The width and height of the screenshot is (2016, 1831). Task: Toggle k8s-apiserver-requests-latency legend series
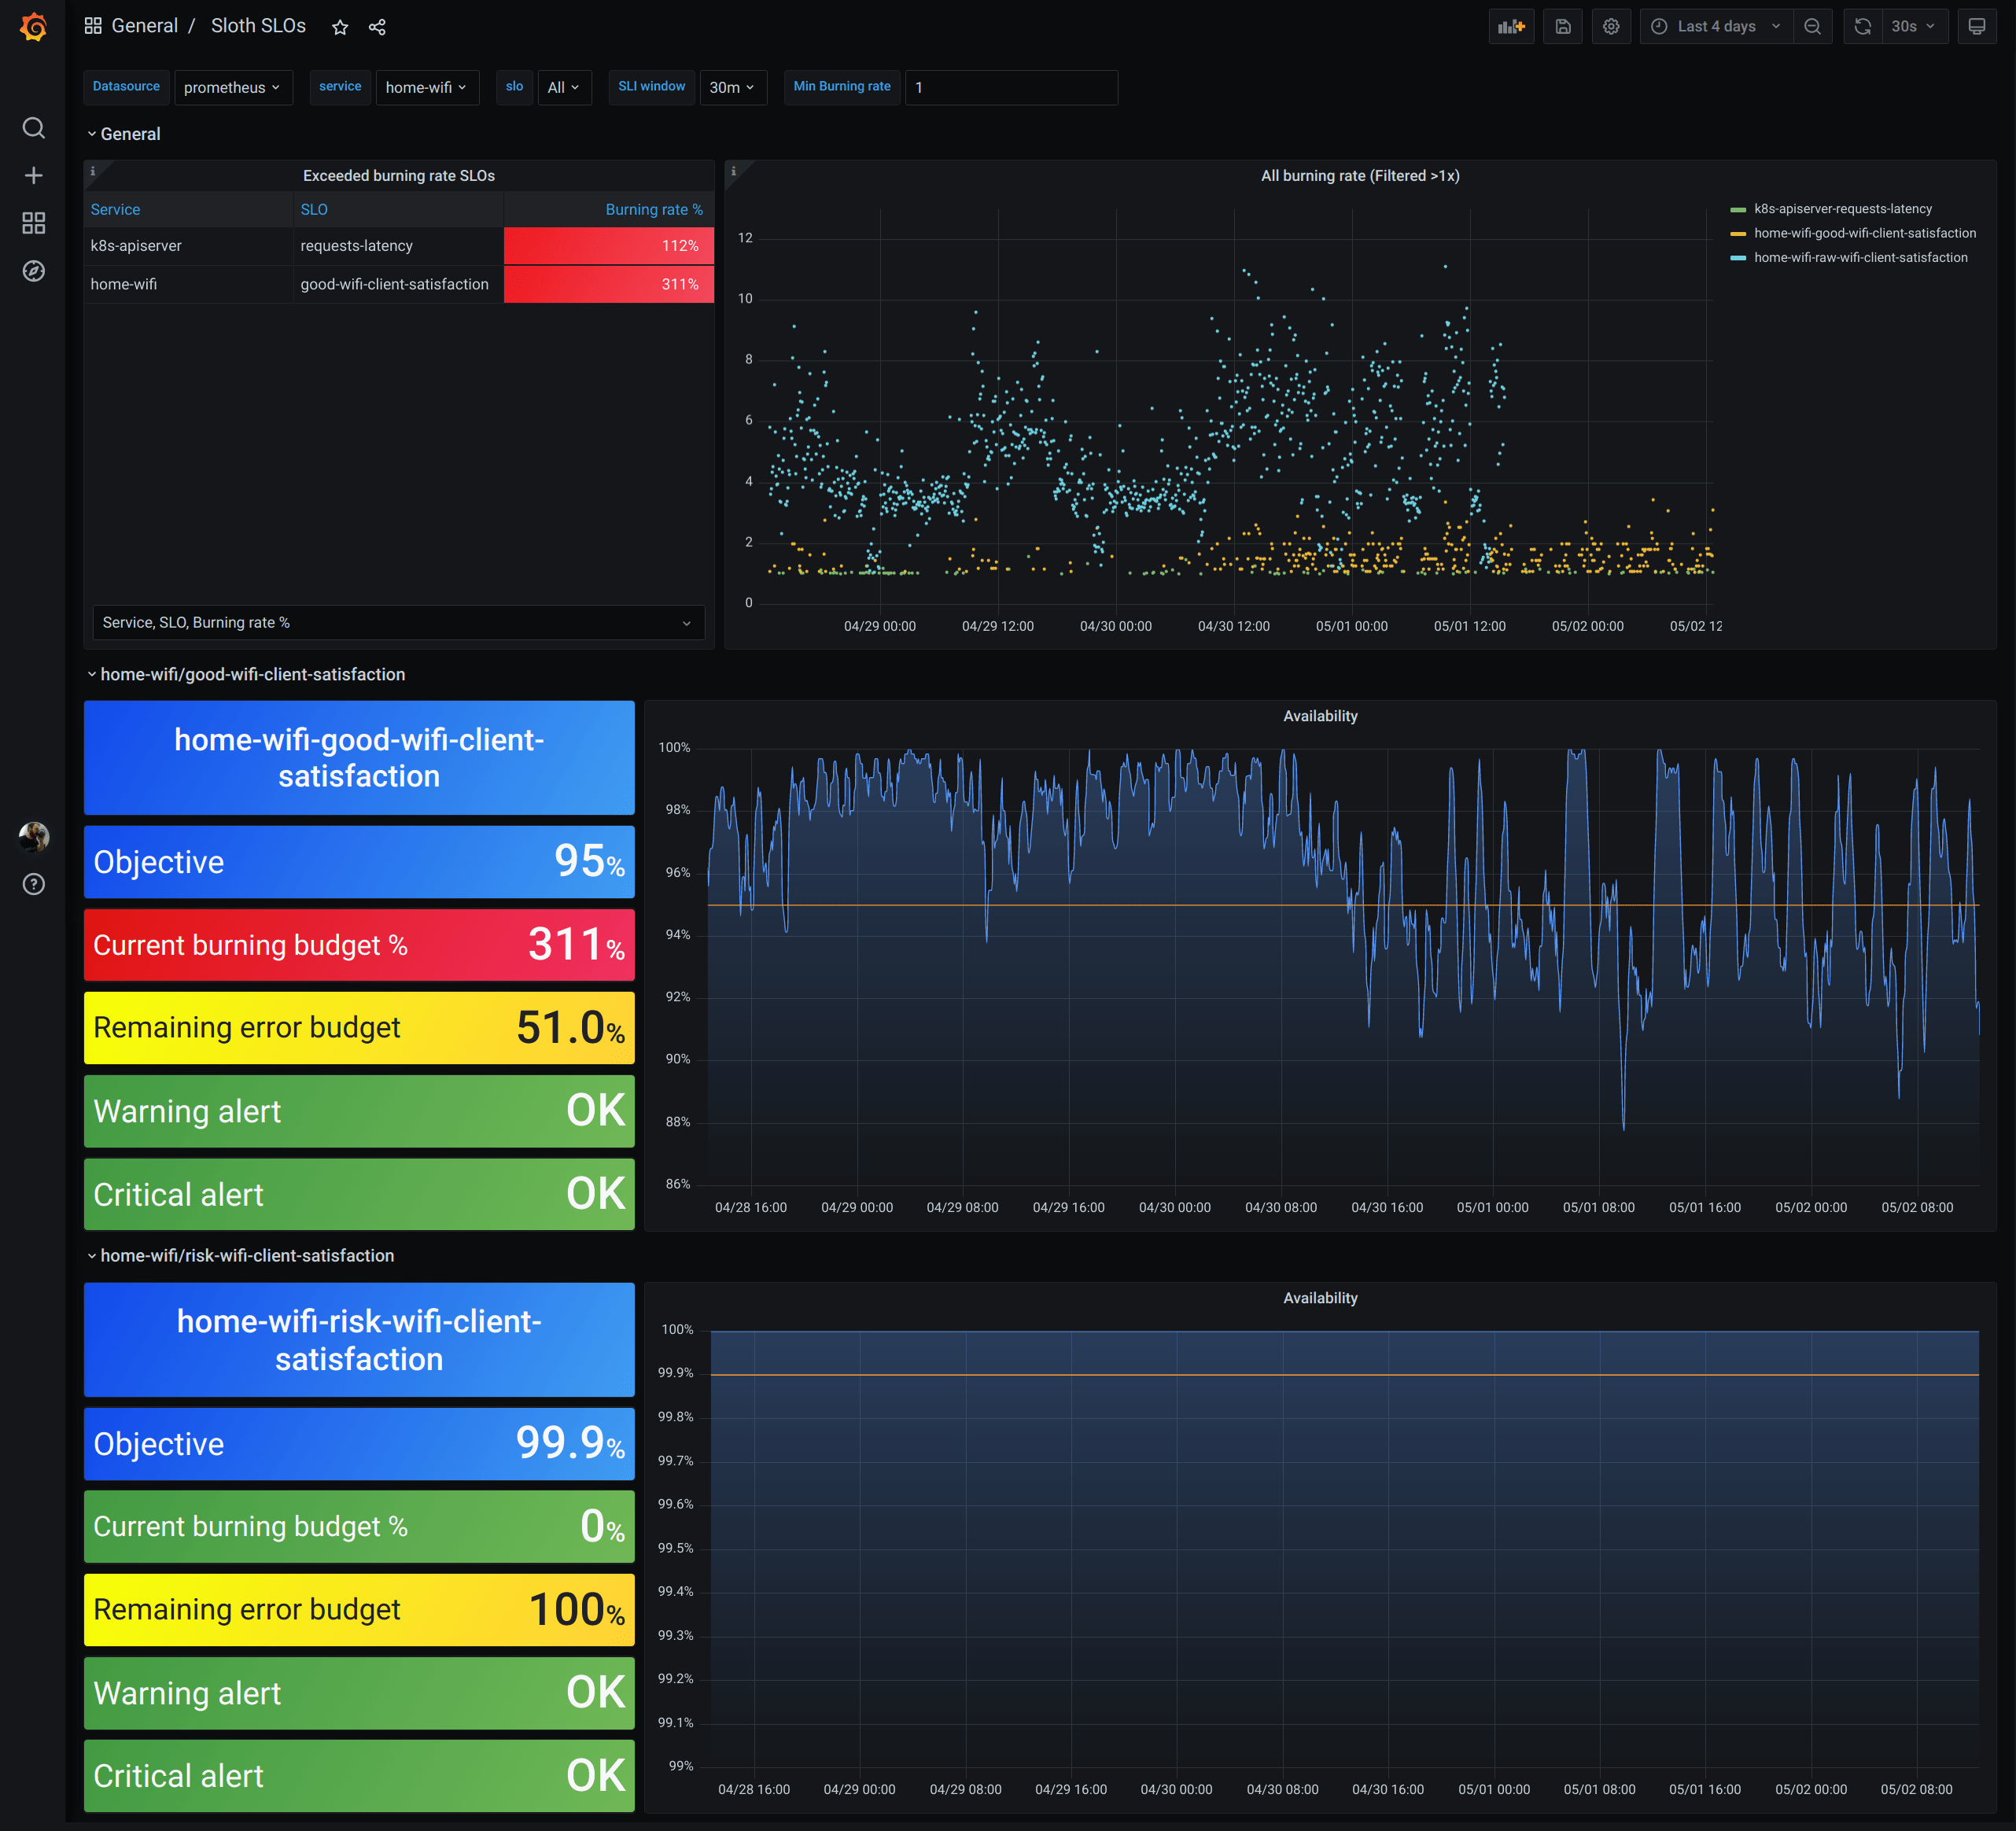(1842, 209)
